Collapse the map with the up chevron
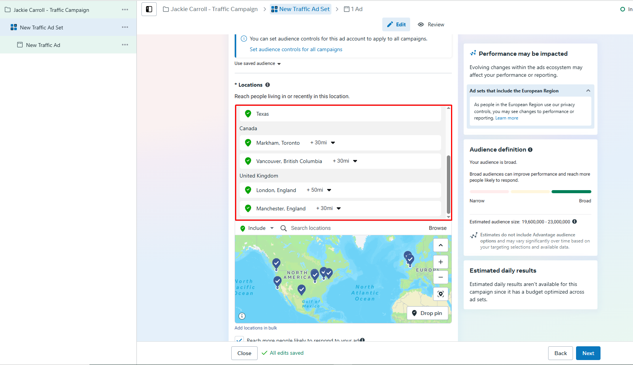This screenshot has height=365, width=633. point(441,245)
